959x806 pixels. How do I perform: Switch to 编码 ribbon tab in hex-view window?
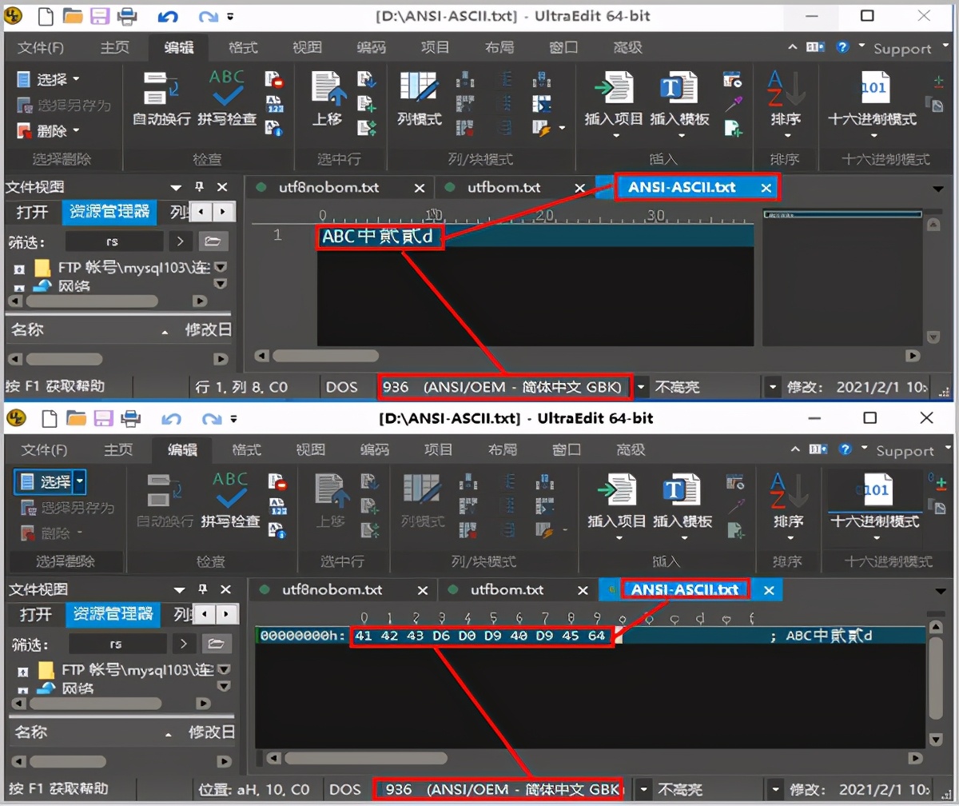click(374, 449)
